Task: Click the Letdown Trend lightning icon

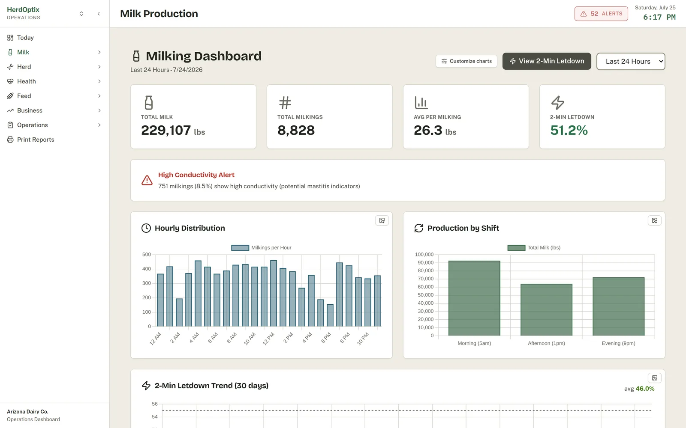Action: [x=146, y=386]
